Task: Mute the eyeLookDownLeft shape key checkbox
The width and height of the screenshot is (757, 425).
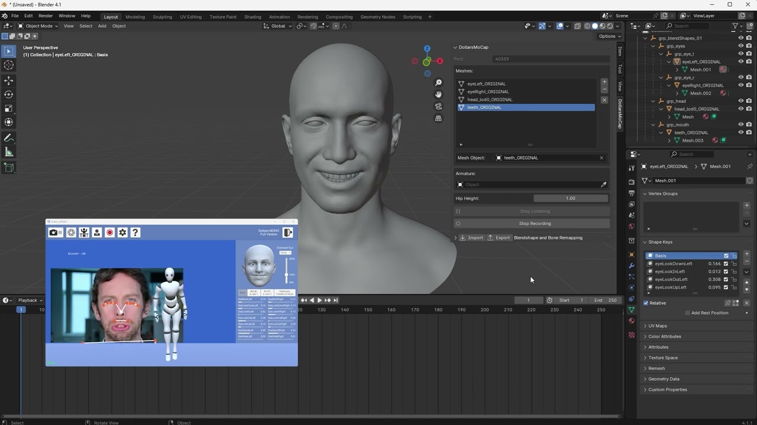Action: (x=726, y=264)
